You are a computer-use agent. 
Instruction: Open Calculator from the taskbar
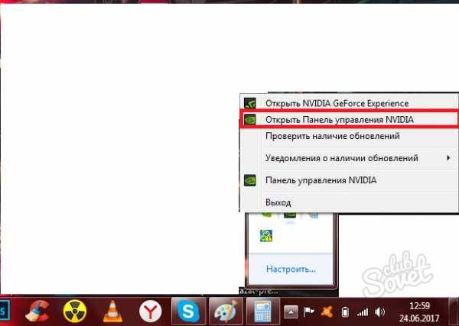pyautogui.click(x=264, y=311)
